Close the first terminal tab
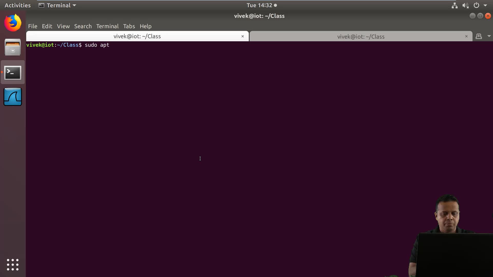 [x=242, y=36]
